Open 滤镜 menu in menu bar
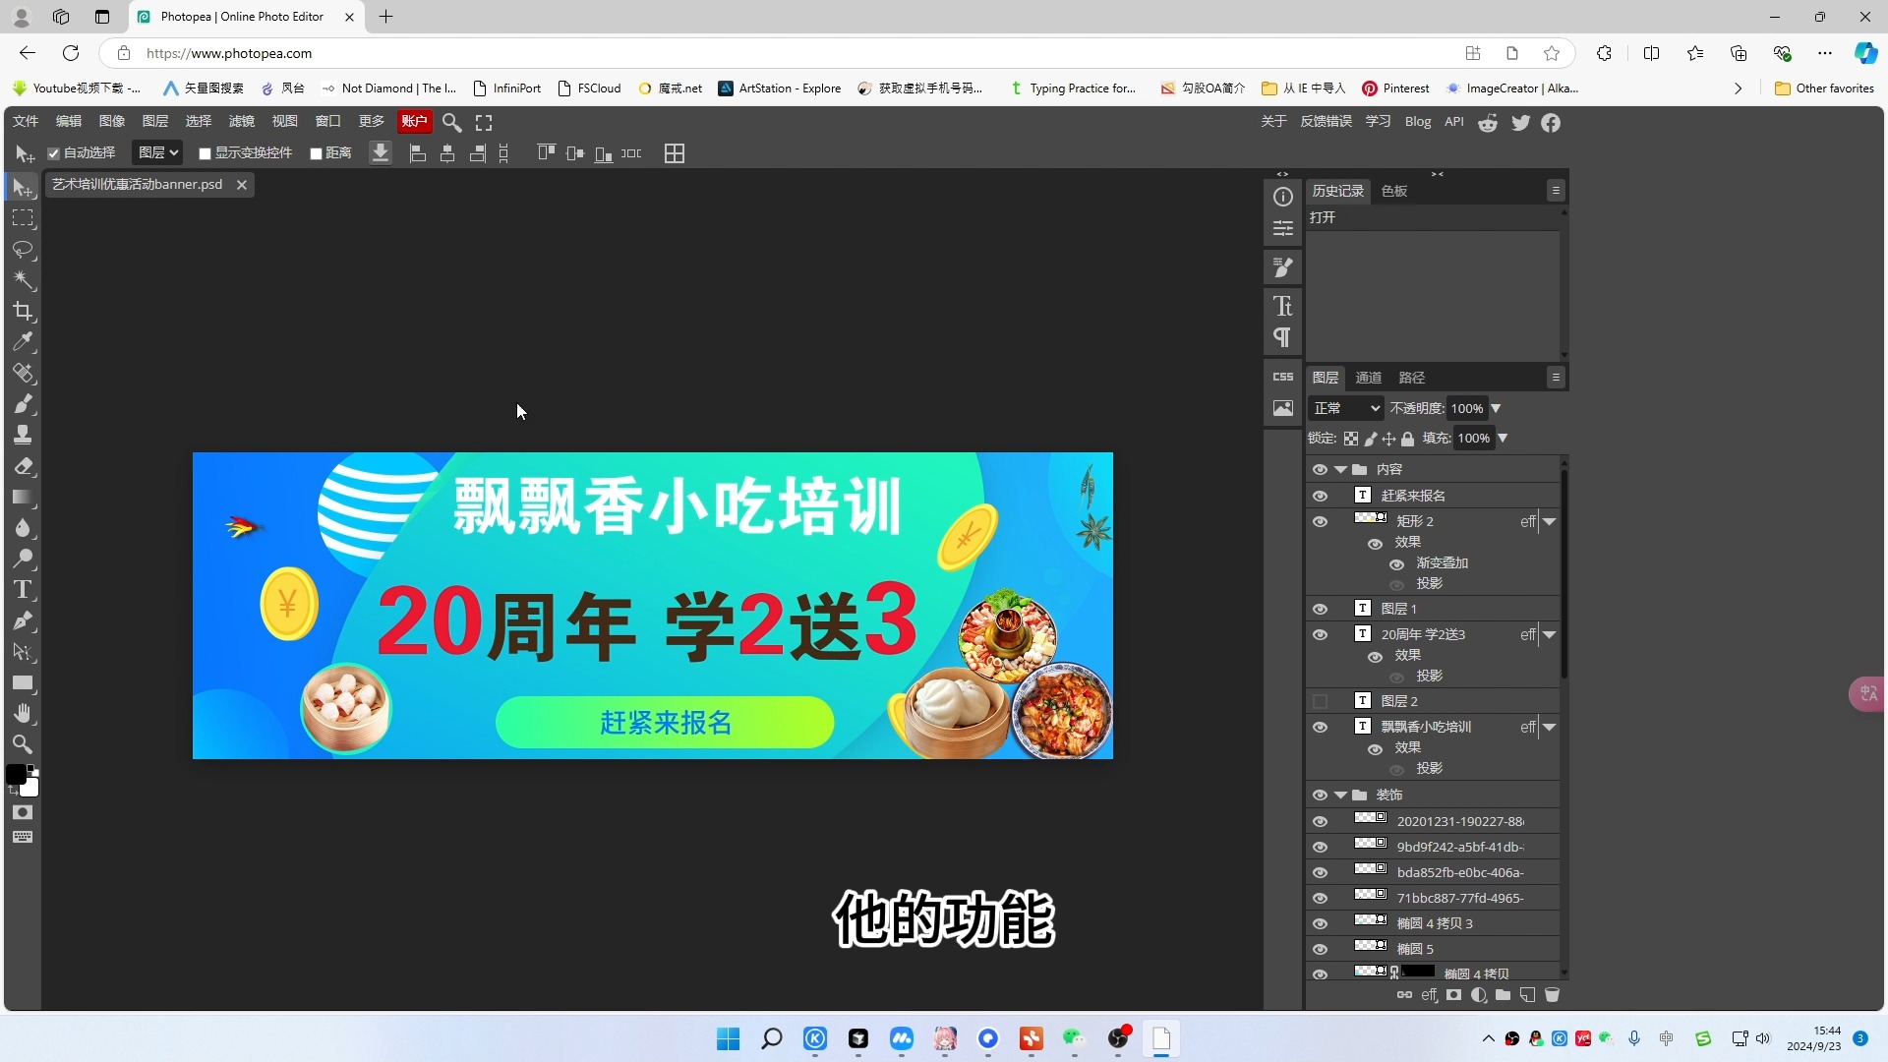 [x=241, y=121]
